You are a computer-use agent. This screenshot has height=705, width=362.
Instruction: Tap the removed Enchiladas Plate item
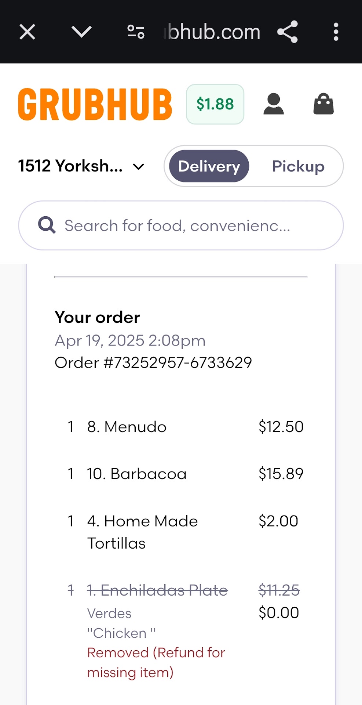(x=157, y=590)
